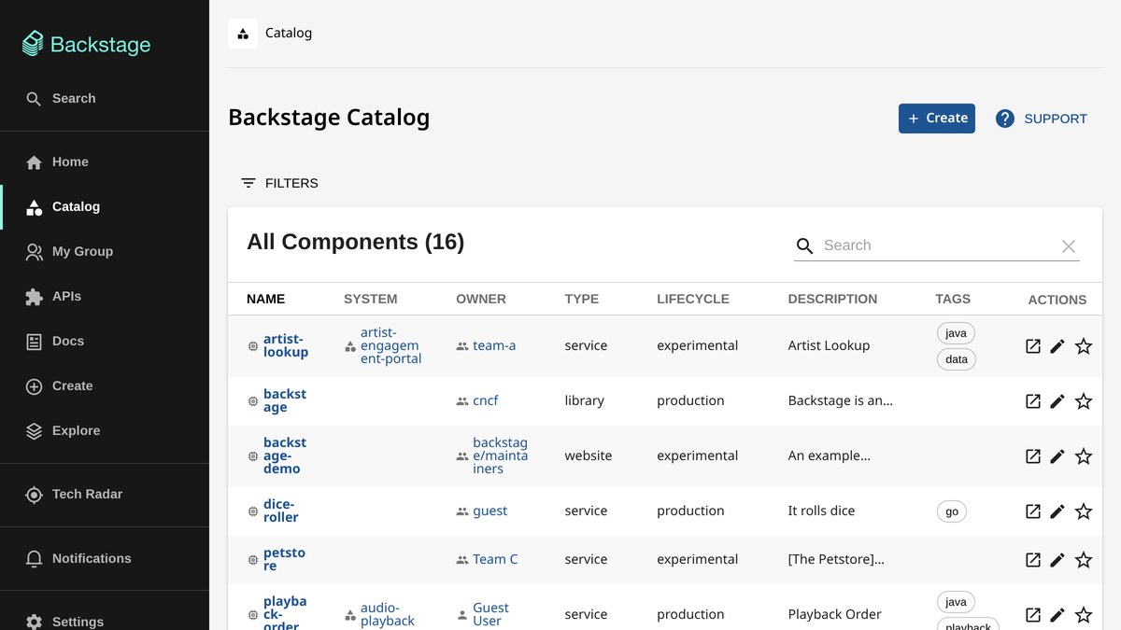The height and width of the screenshot is (630, 1121).
Task: Open Explore in the sidebar
Action: (x=105, y=430)
